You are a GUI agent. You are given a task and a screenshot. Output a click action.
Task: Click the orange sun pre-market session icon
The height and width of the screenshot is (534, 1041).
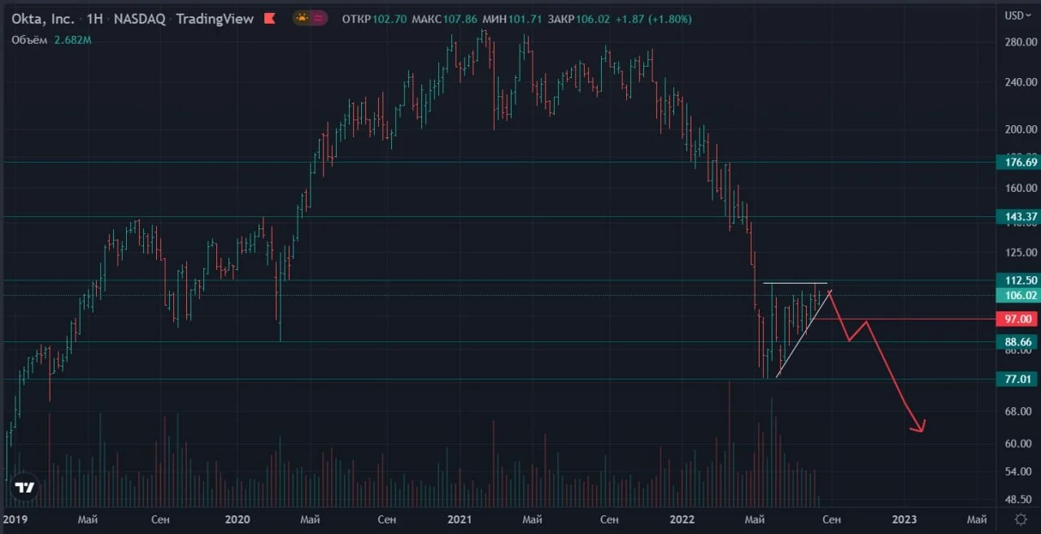coord(303,18)
